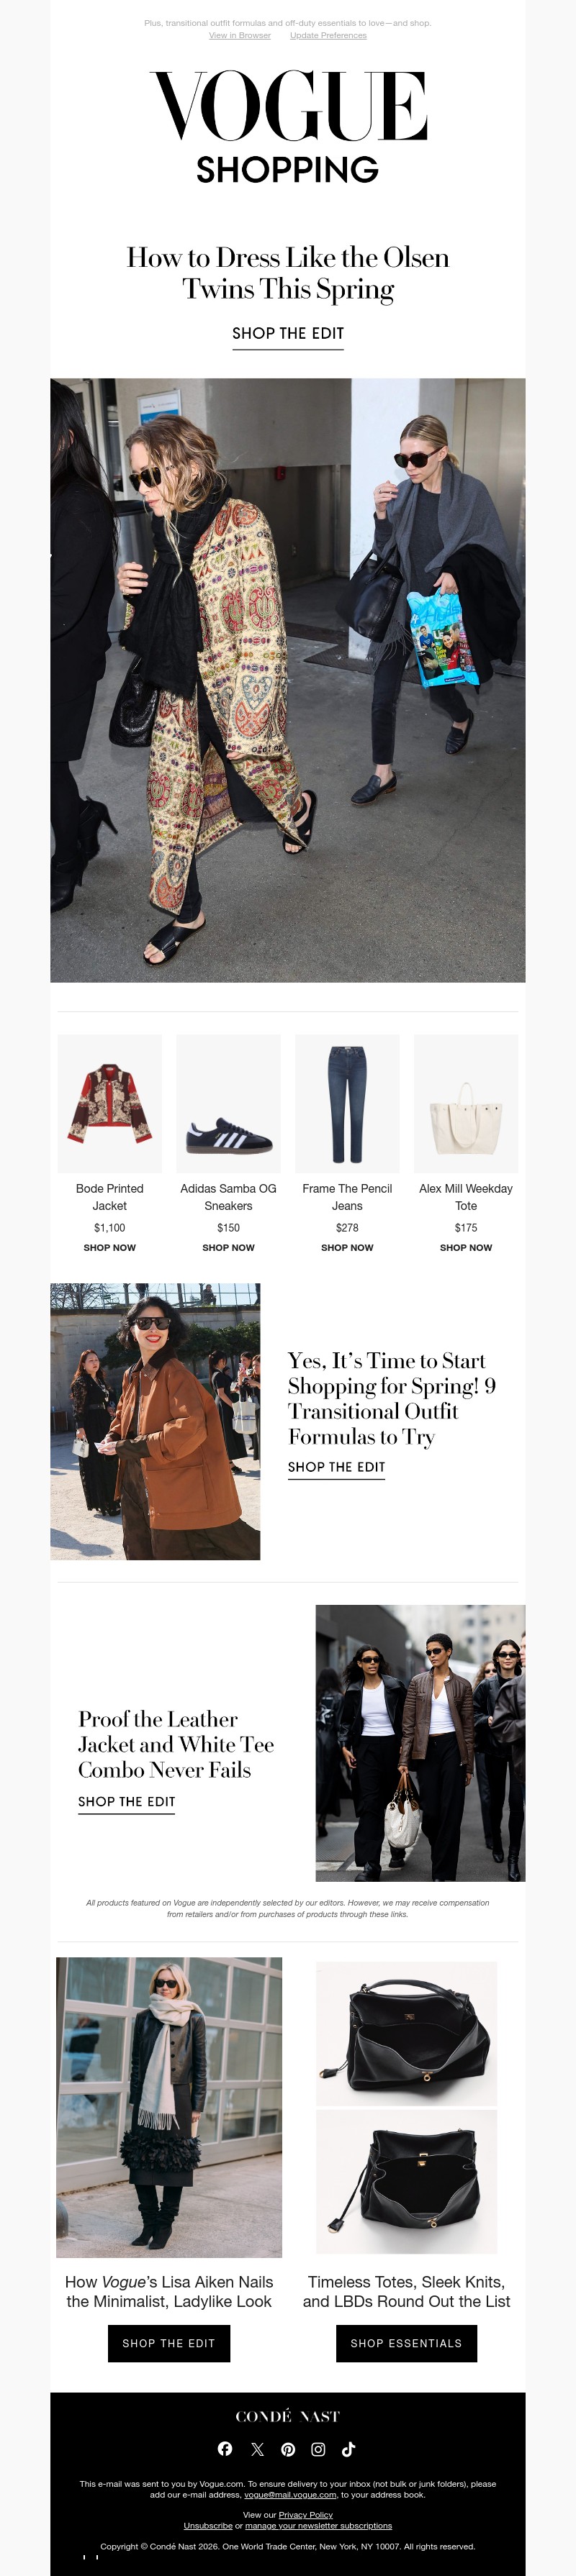
Task: Open the View in Browser link
Action: click(240, 35)
